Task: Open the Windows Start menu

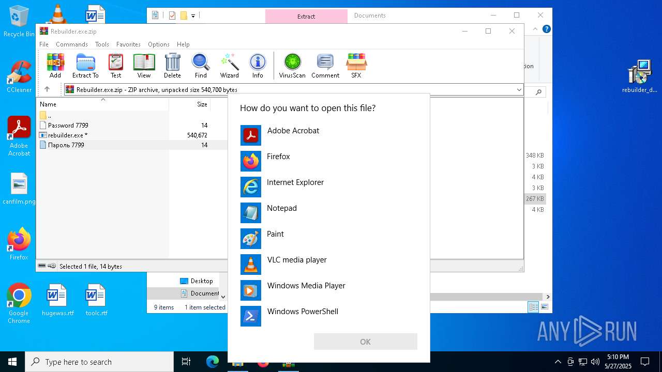Action: 12,362
